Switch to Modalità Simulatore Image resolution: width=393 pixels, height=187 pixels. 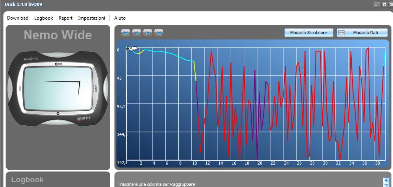308,33
